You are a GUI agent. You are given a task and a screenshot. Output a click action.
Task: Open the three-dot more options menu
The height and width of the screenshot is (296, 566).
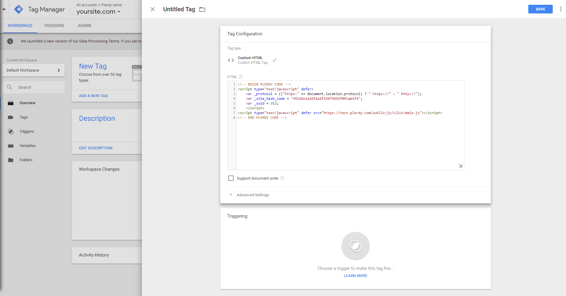pyautogui.click(x=561, y=9)
